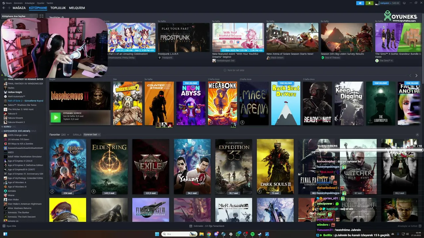Select Path of Exile 2 in sidebar

[23, 100]
